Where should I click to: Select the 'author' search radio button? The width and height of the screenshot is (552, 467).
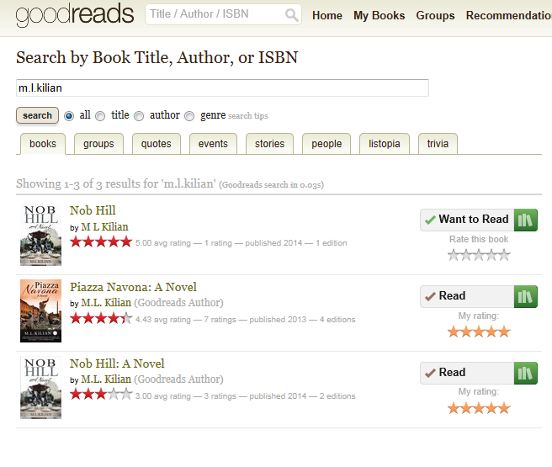(x=139, y=116)
